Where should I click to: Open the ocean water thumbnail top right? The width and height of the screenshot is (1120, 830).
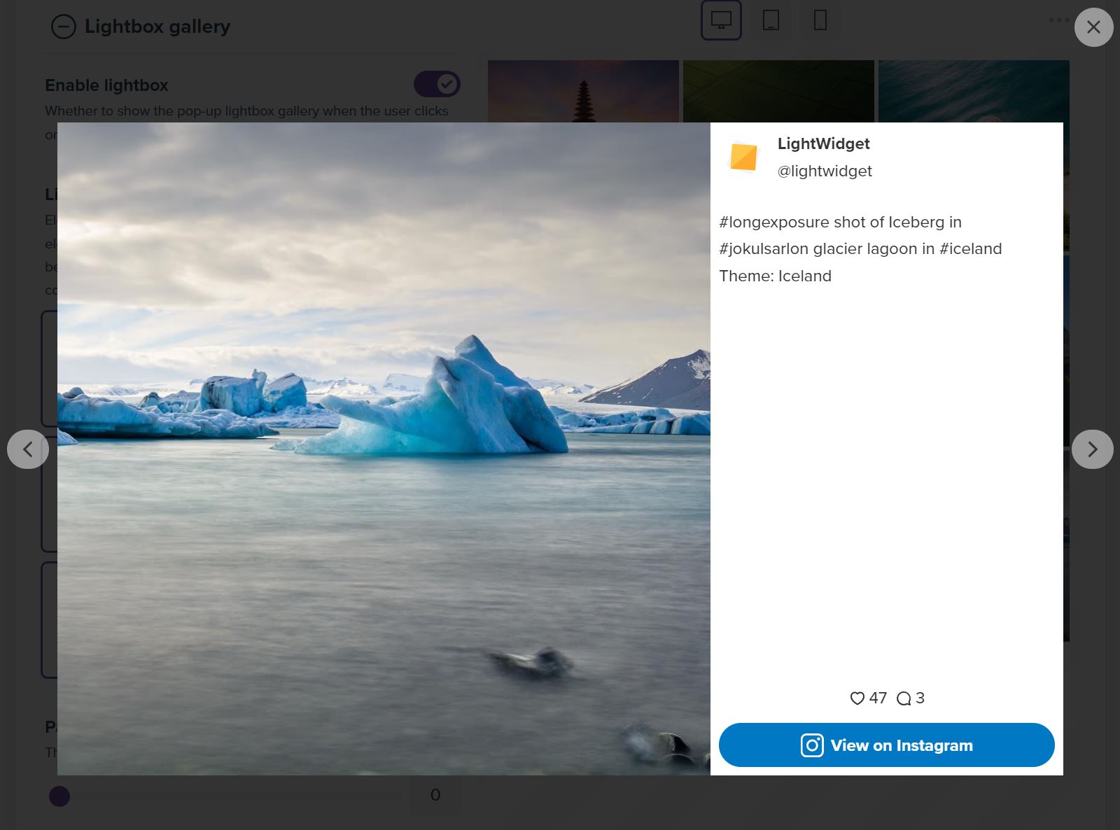[973, 91]
